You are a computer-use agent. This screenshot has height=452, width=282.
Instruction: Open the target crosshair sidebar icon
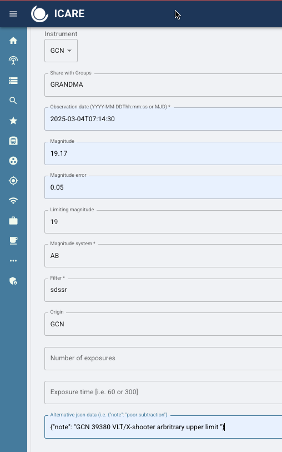click(13, 181)
